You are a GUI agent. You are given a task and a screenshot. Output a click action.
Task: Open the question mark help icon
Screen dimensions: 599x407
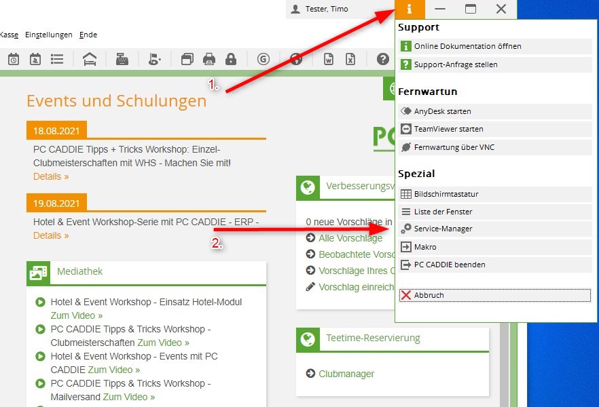[x=382, y=59]
